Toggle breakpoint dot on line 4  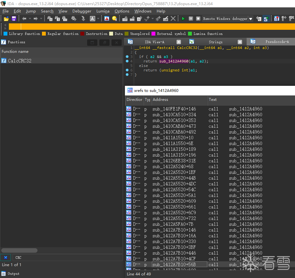[127, 61]
